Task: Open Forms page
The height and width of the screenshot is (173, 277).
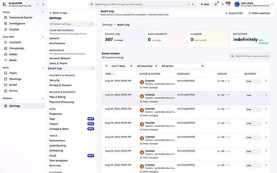Action: click(x=14, y=91)
